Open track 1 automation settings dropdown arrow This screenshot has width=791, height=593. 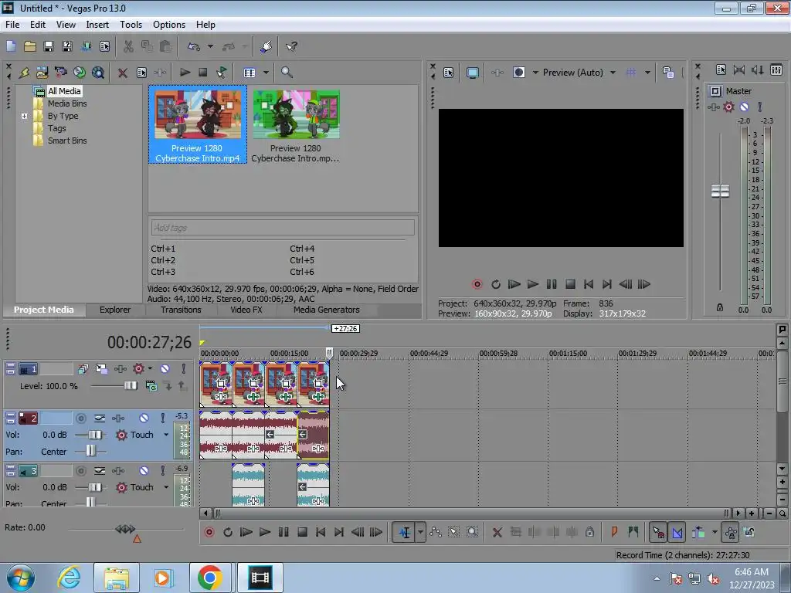[150, 368]
